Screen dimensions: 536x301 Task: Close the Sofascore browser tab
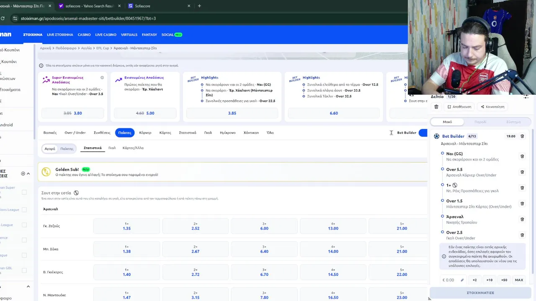(189, 6)
